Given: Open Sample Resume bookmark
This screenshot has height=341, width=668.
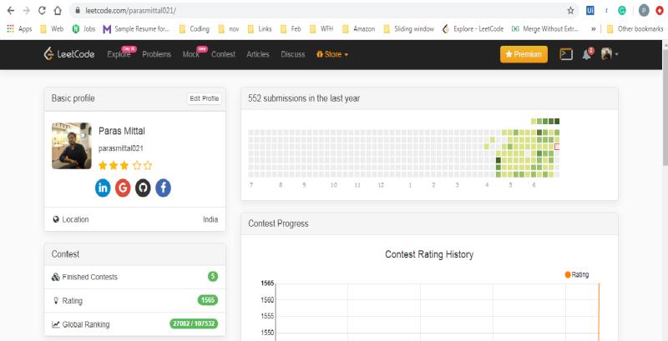Looking at the screenshot, I should 136,29.
